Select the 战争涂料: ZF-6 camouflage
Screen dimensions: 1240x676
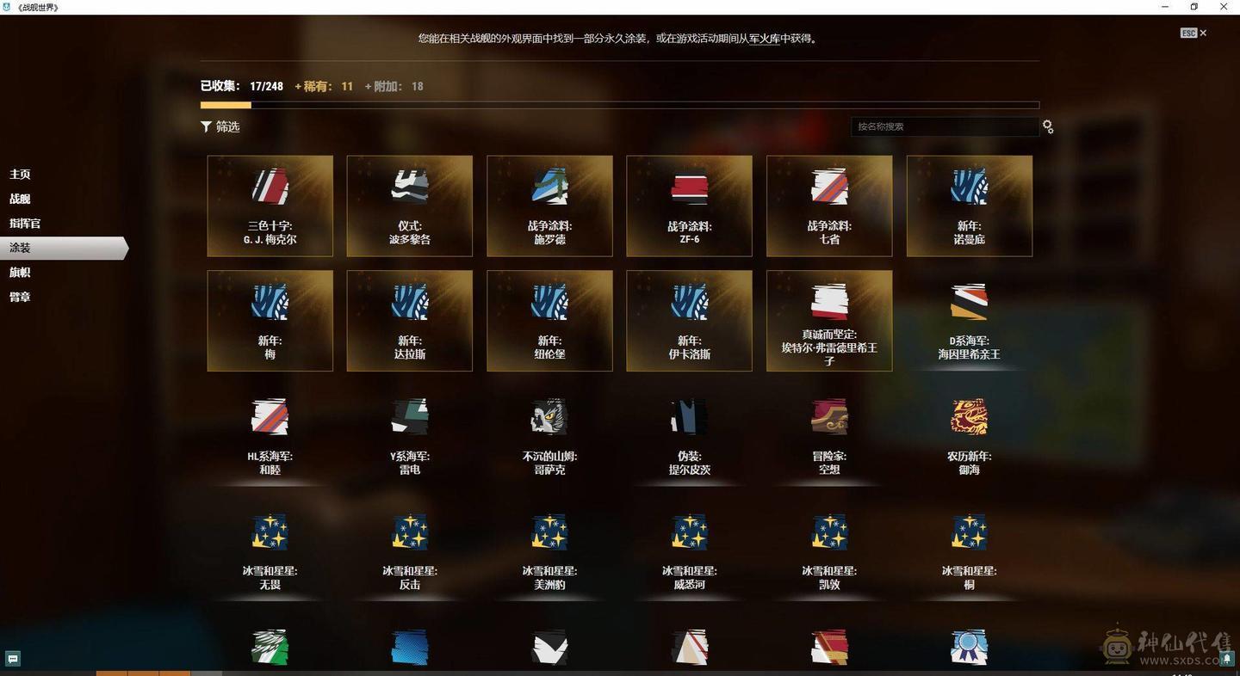(x=689, y=206)
